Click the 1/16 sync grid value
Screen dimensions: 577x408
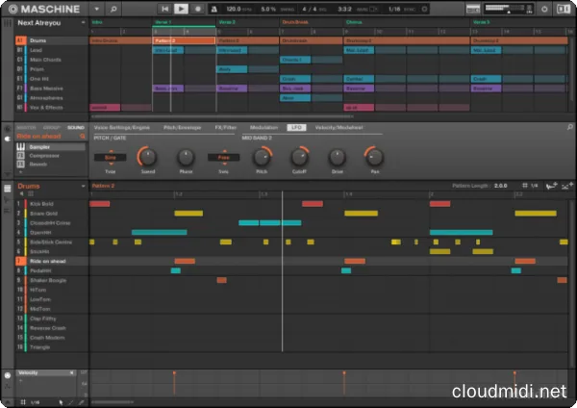394,9
